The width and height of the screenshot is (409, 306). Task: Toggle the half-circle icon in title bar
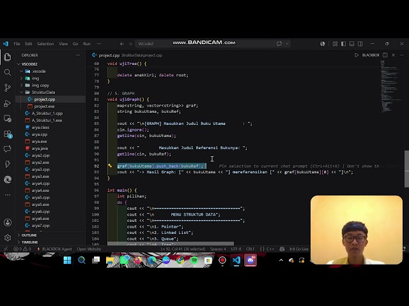point(322,44)
